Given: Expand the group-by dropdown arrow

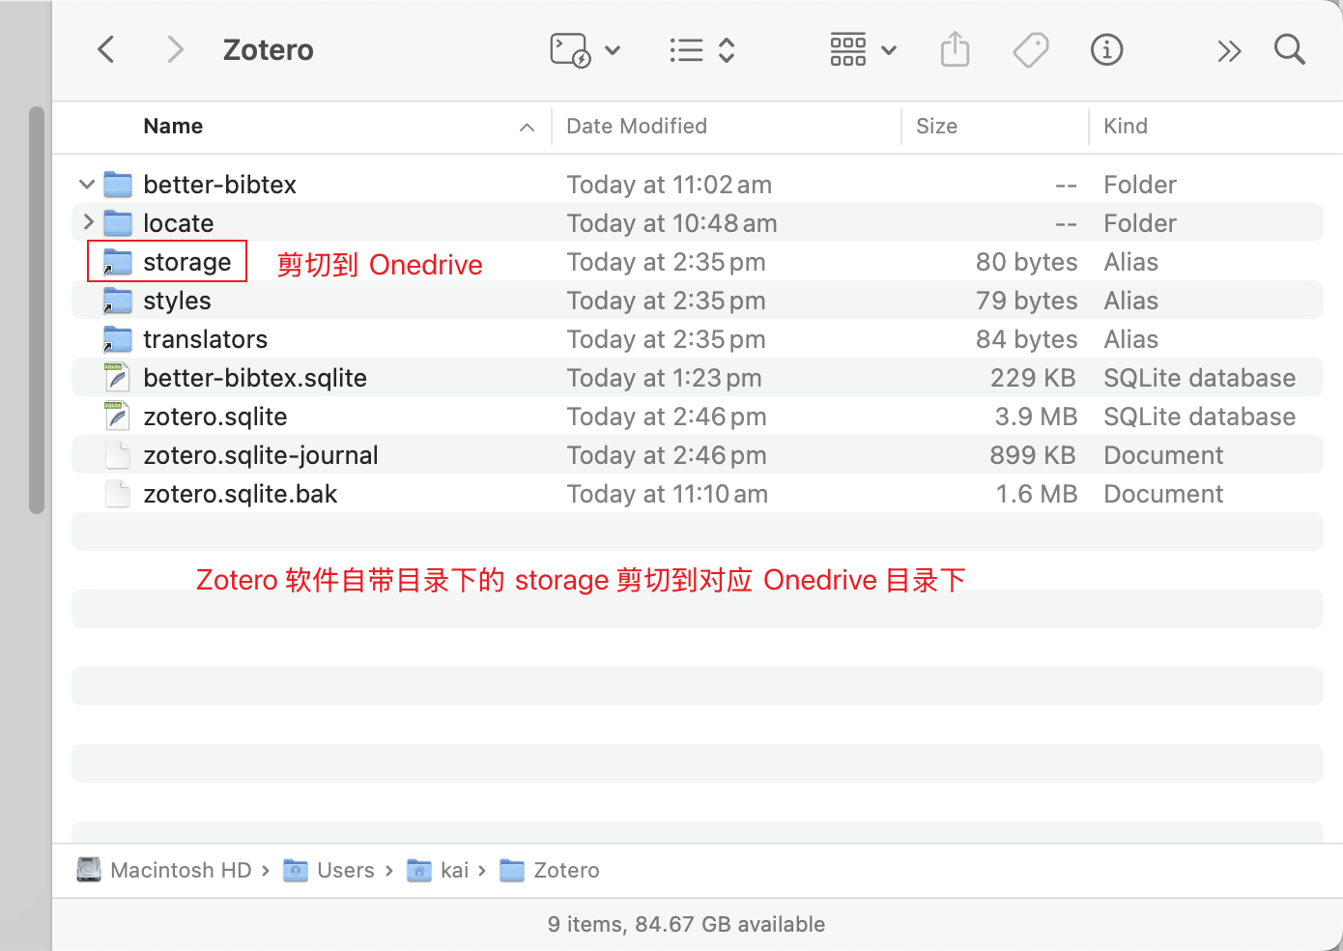Looking at the screenshot, I should 889,50.
